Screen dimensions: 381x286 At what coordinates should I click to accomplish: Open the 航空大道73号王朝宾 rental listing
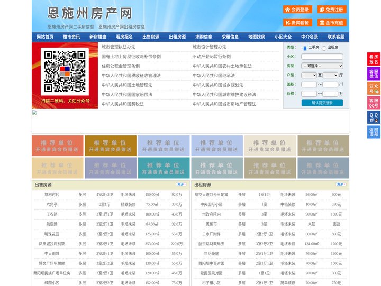pos(211,195)
